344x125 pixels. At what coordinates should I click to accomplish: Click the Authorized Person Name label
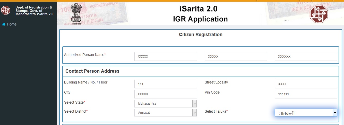85,55
